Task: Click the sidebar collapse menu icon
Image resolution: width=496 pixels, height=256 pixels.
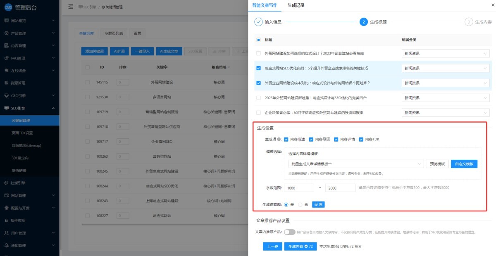Action: click(x=71, y=7)
